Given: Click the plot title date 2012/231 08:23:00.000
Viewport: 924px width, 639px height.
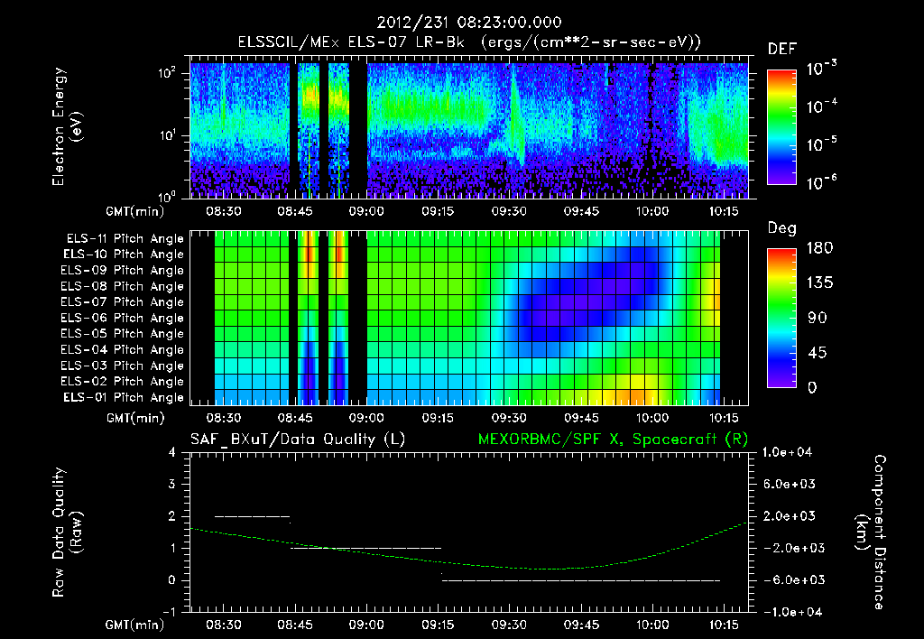Looking at the screenshot, I should click(469, 23).
